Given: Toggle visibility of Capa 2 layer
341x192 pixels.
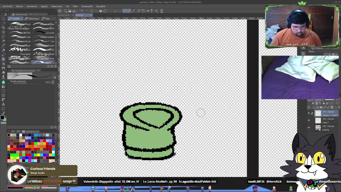Looking at the screenshot, I should 309,121.
